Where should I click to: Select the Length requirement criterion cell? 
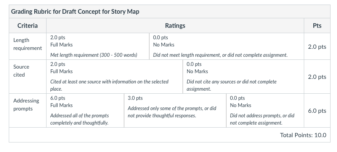(27, 46)
